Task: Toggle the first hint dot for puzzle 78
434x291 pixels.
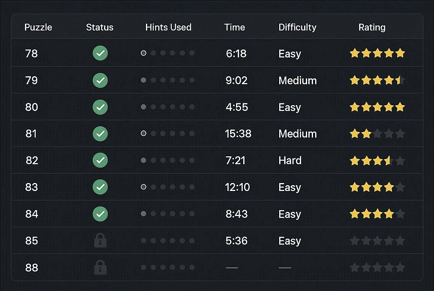Action: (143, 53)
